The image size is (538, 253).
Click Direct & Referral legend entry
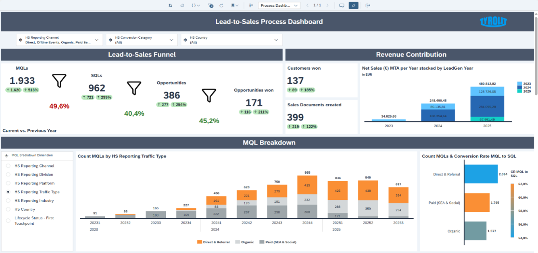[x=213, y=242]
